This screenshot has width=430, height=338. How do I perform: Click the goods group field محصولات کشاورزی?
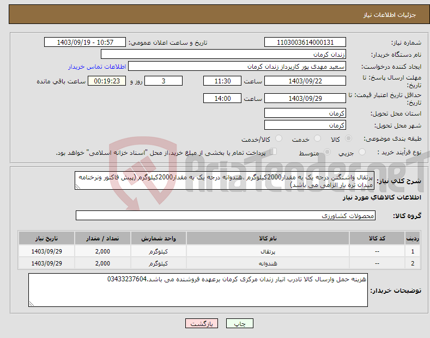point(226,216)
